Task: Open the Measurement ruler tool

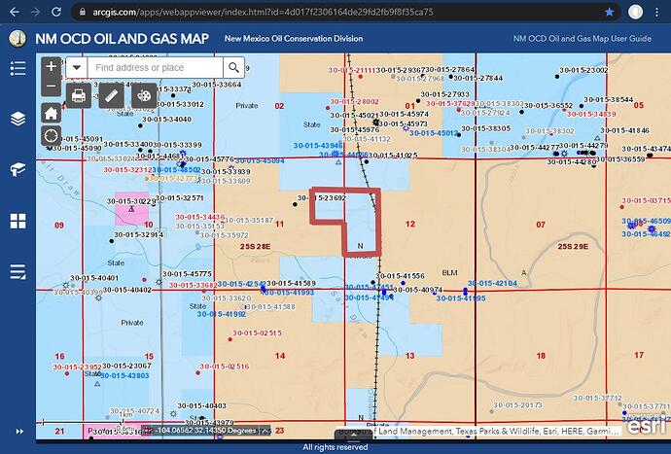Action: 112,95
